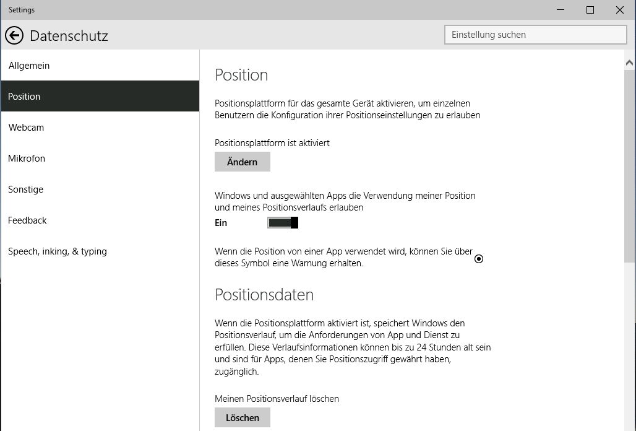636x431 pixels.
Task: Open Speech, inking, & typing
Action: (58, 251)
